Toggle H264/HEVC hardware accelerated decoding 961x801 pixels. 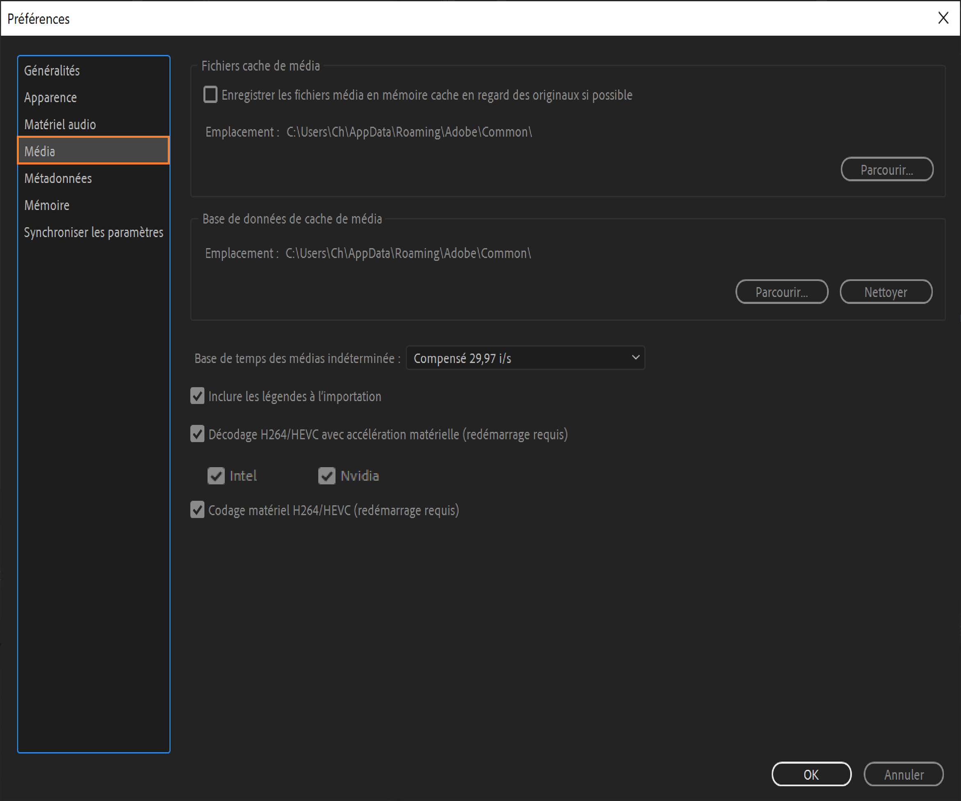pos(197,434)
